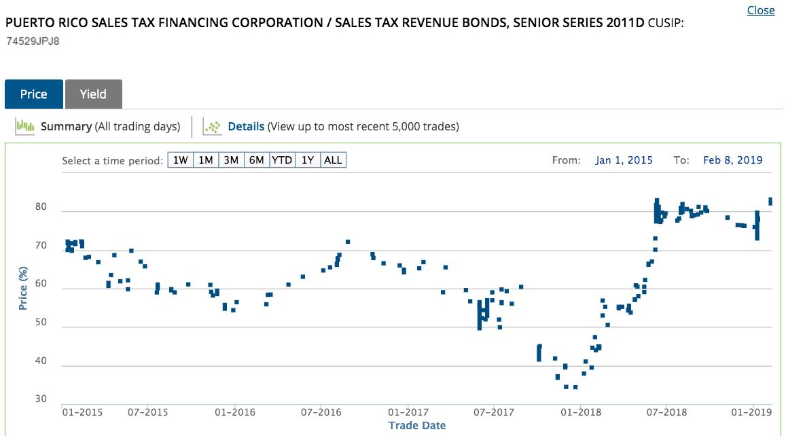The width and height of the screenshot is (786, 436).
Task: Select the 3M time period
Action: (231, 160)
